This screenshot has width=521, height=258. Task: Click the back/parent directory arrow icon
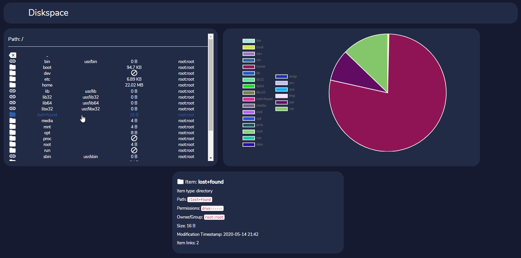pyautogui.click(x=12, y=55)
